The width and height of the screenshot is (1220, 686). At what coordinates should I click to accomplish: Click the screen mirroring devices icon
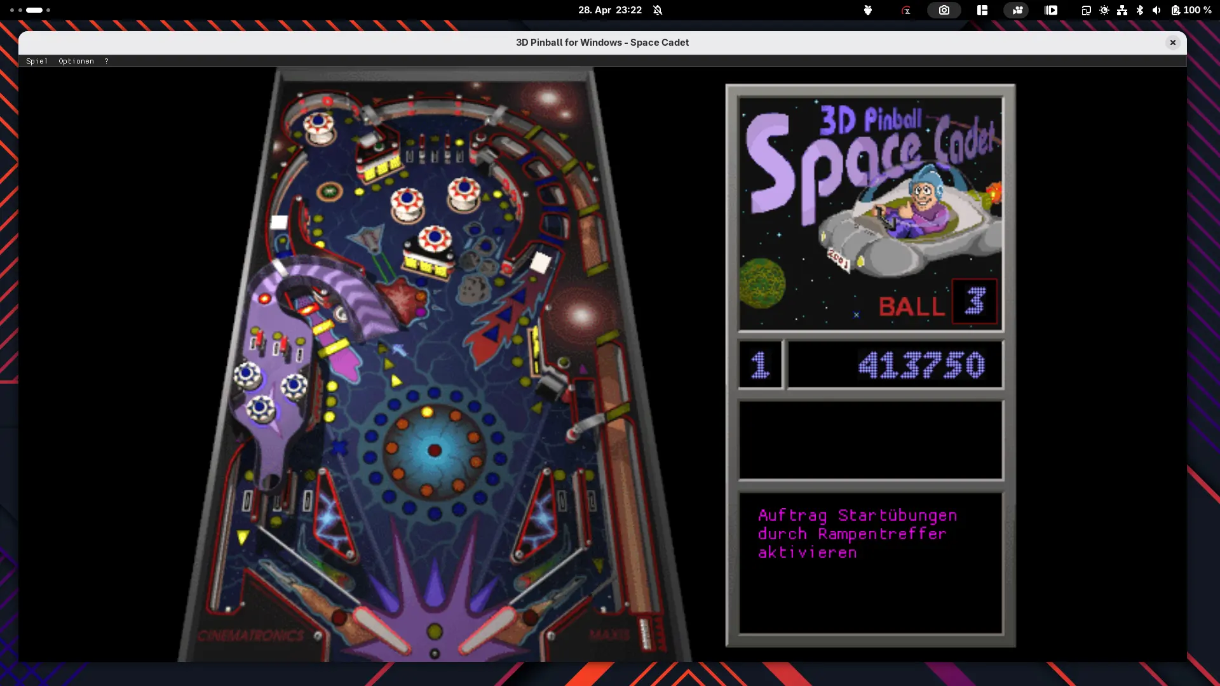point(1086,10)
